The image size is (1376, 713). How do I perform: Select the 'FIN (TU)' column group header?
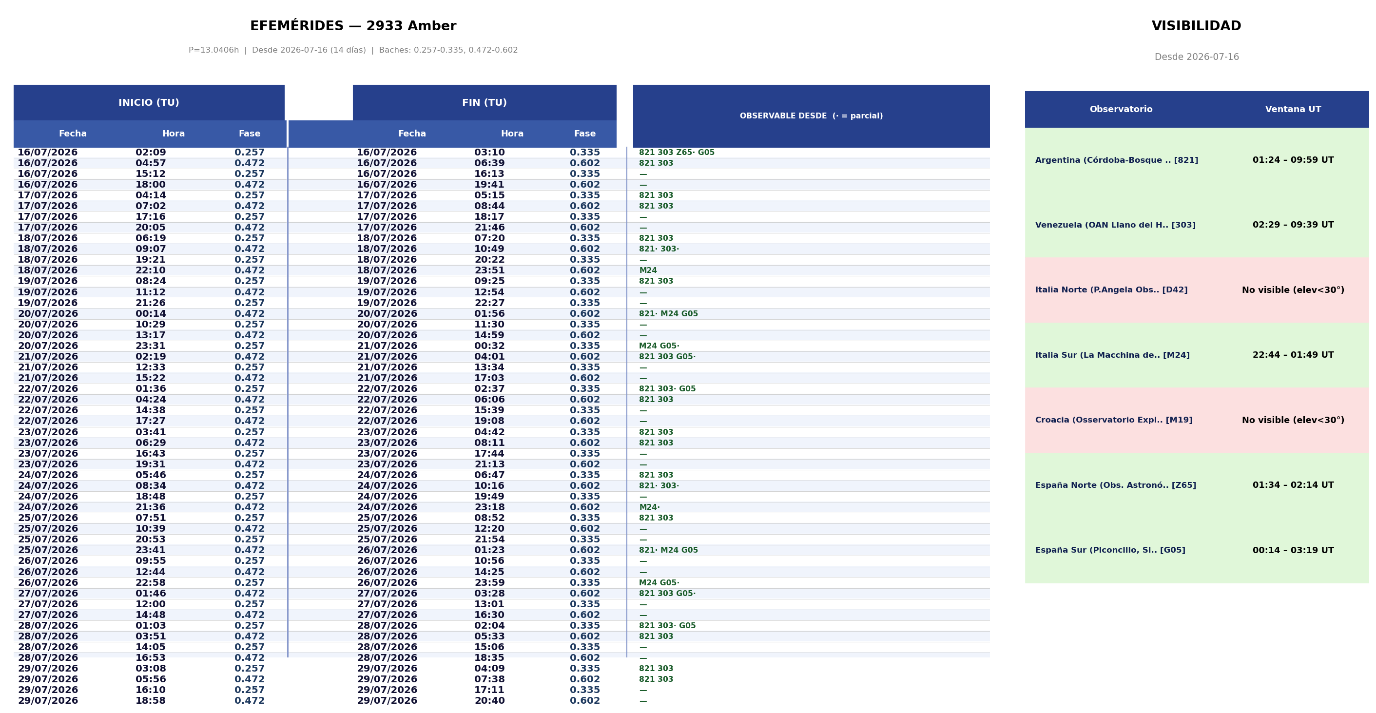[x=485, y=102]
